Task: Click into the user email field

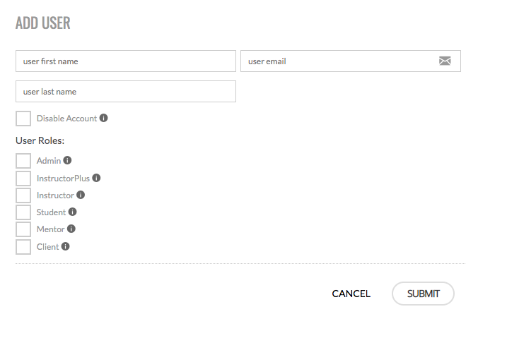Action: point(339,61)
